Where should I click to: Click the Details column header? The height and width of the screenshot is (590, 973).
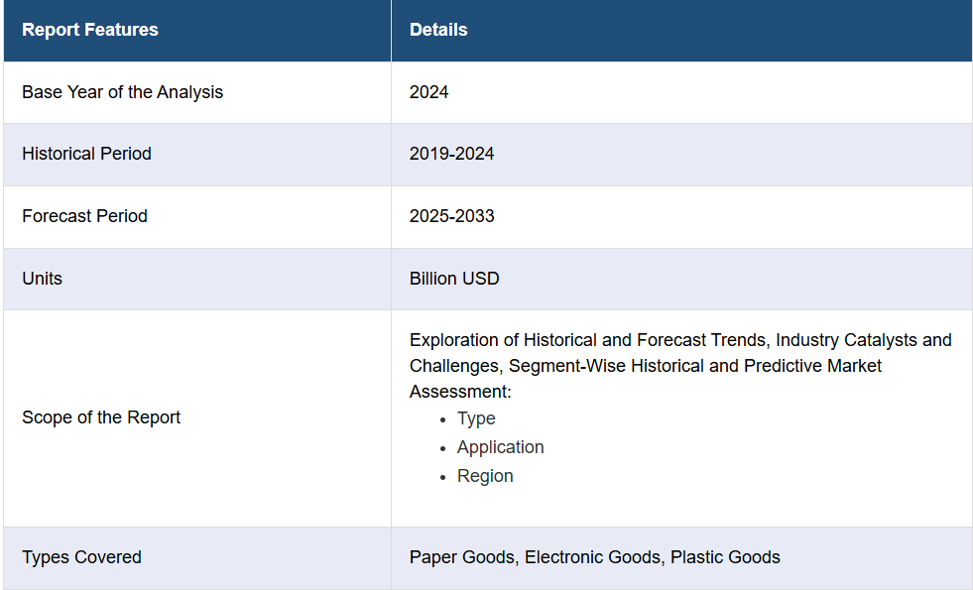tap(438, 30)
